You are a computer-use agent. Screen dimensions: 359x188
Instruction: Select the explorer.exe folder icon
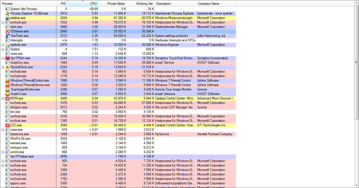point(8,45)
